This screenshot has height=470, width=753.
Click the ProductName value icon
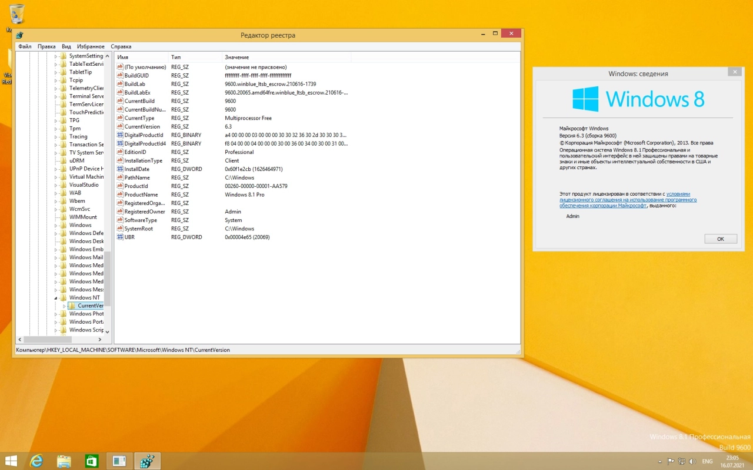(120, 194)
